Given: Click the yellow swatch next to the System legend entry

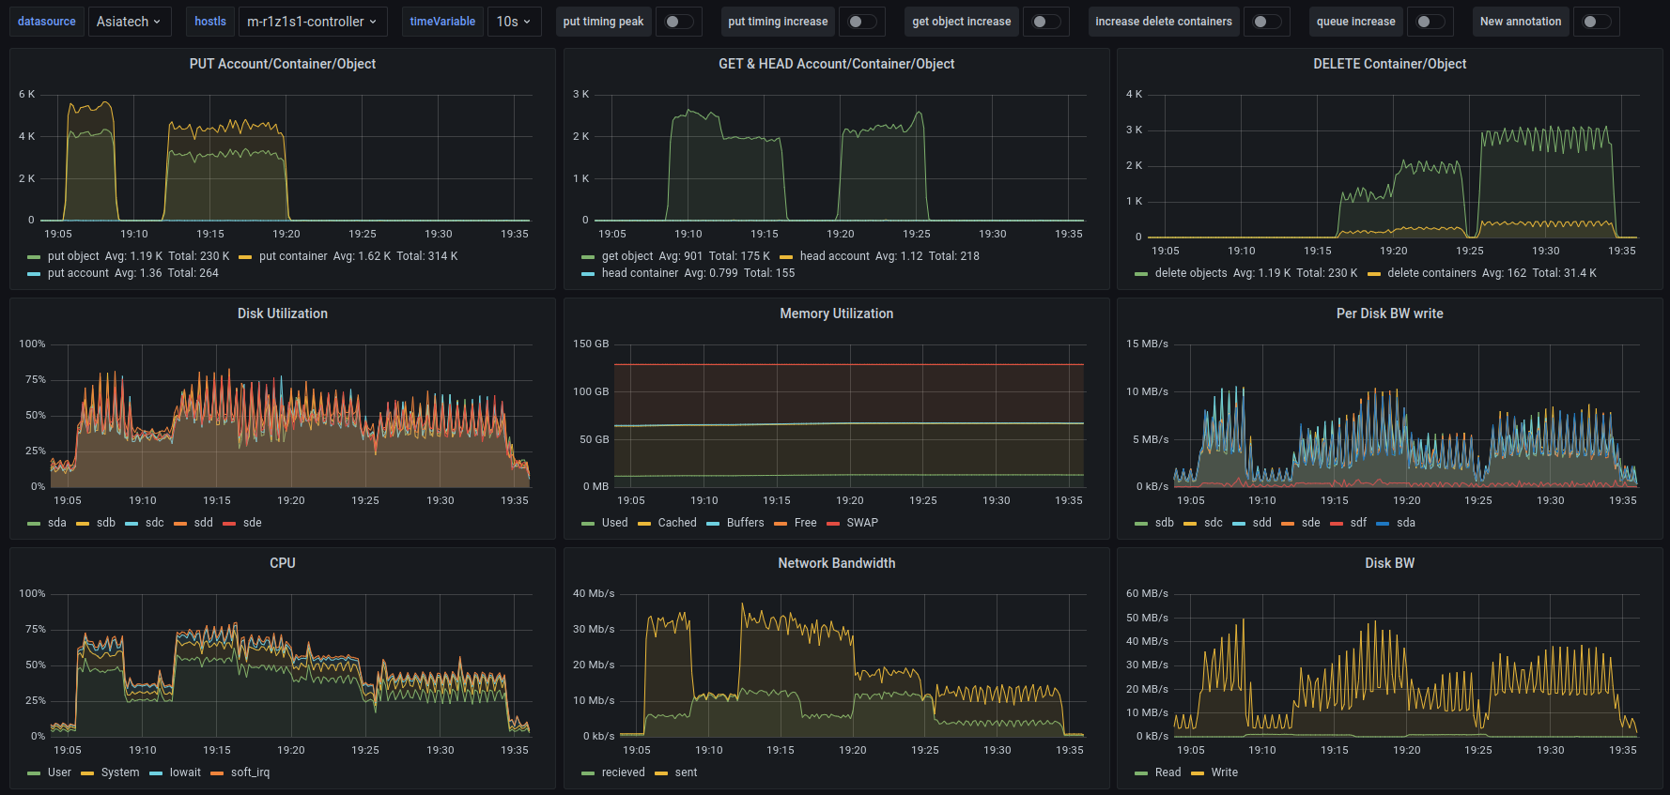Looking at the screenshot, I should 87,773.
